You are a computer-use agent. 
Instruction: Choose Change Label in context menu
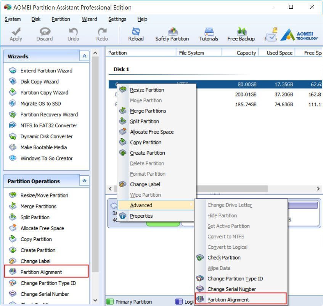(157, 184)
